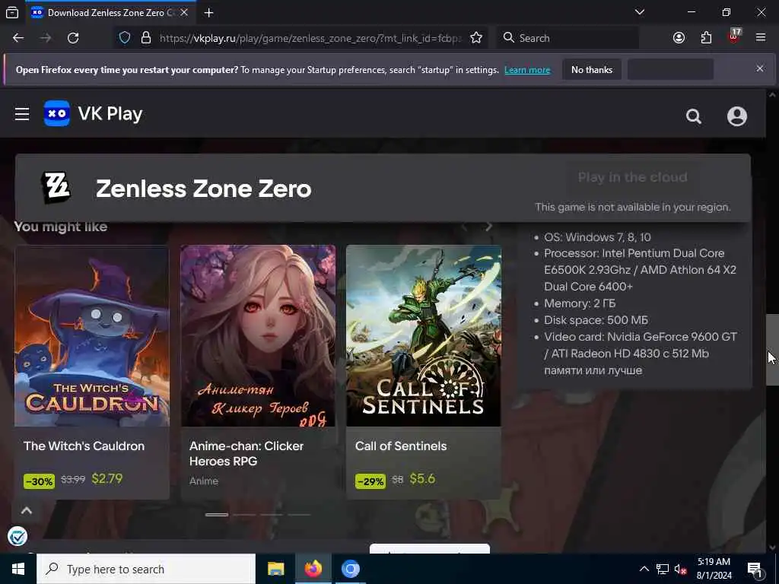
Task: Open a new tab with the plus button
Action: (x=208, y=13)
